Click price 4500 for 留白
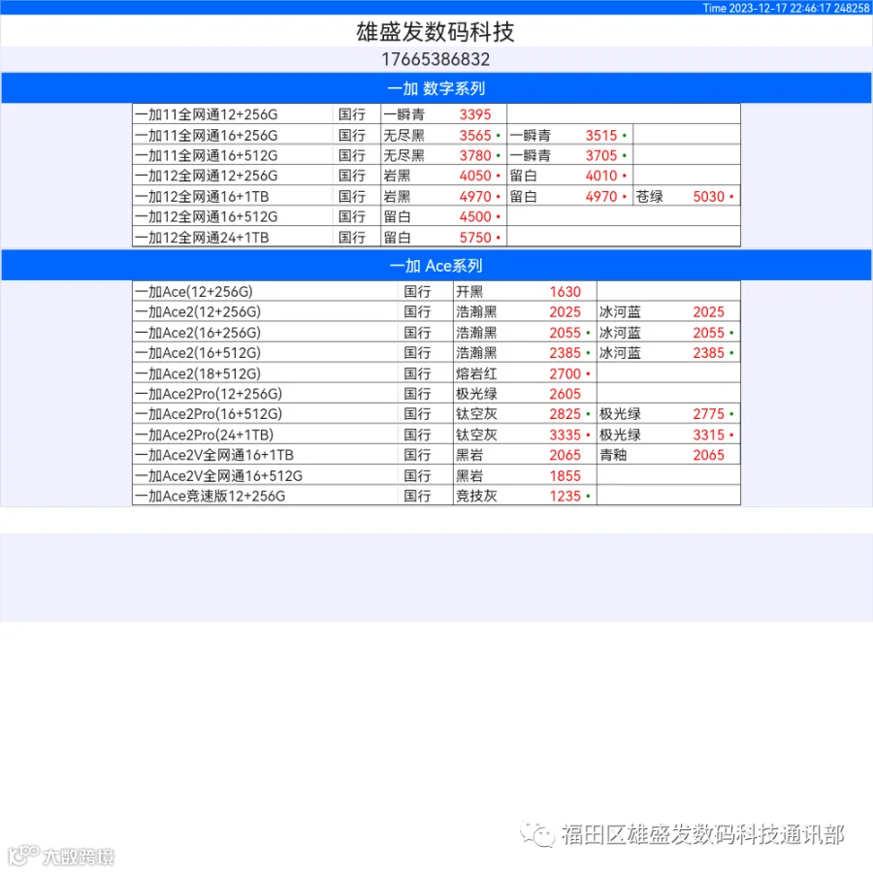This screenshot has height=873, width=873. 475,216
